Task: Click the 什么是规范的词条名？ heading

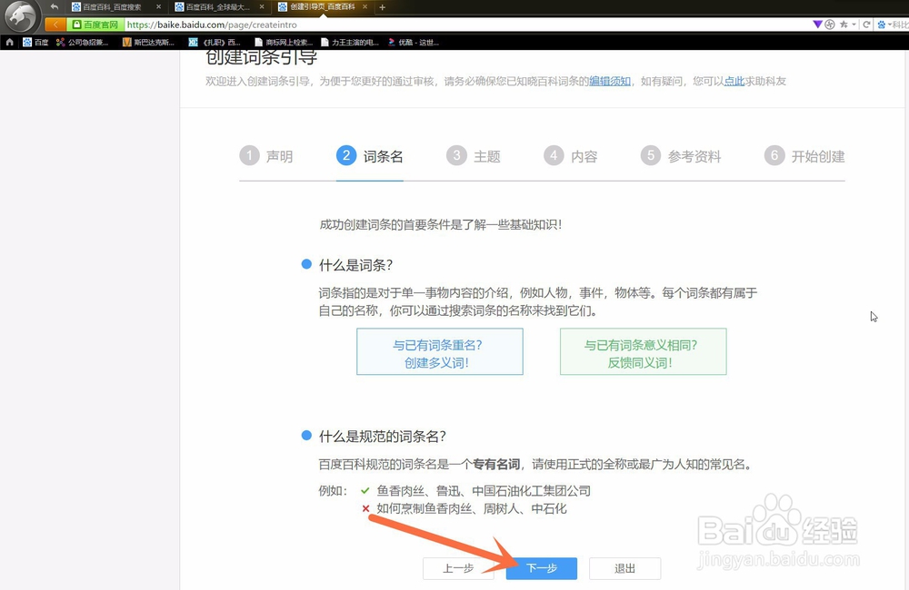Action: tap(383, 436)
